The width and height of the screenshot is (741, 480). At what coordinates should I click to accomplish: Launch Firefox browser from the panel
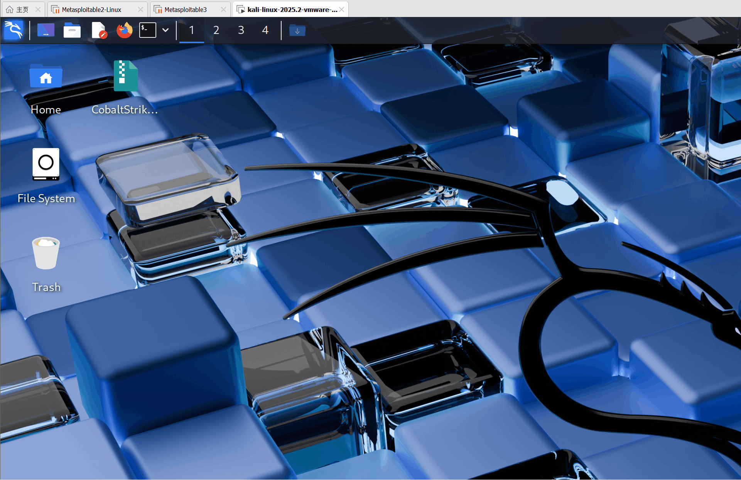[x=124, y=30]
